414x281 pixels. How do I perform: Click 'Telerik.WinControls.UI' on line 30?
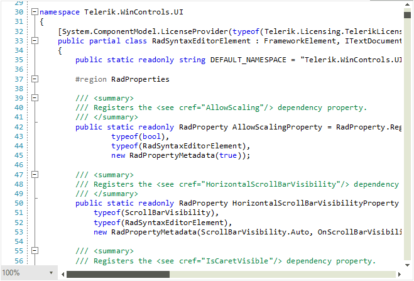134,12
